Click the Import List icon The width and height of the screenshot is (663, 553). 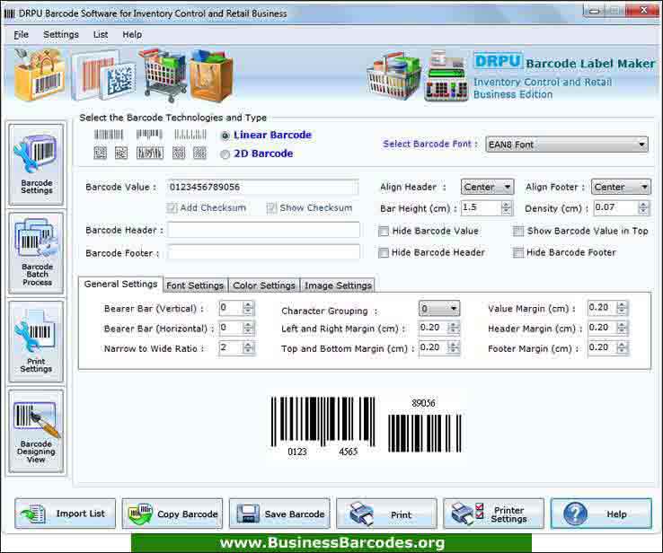pos(33,514)
